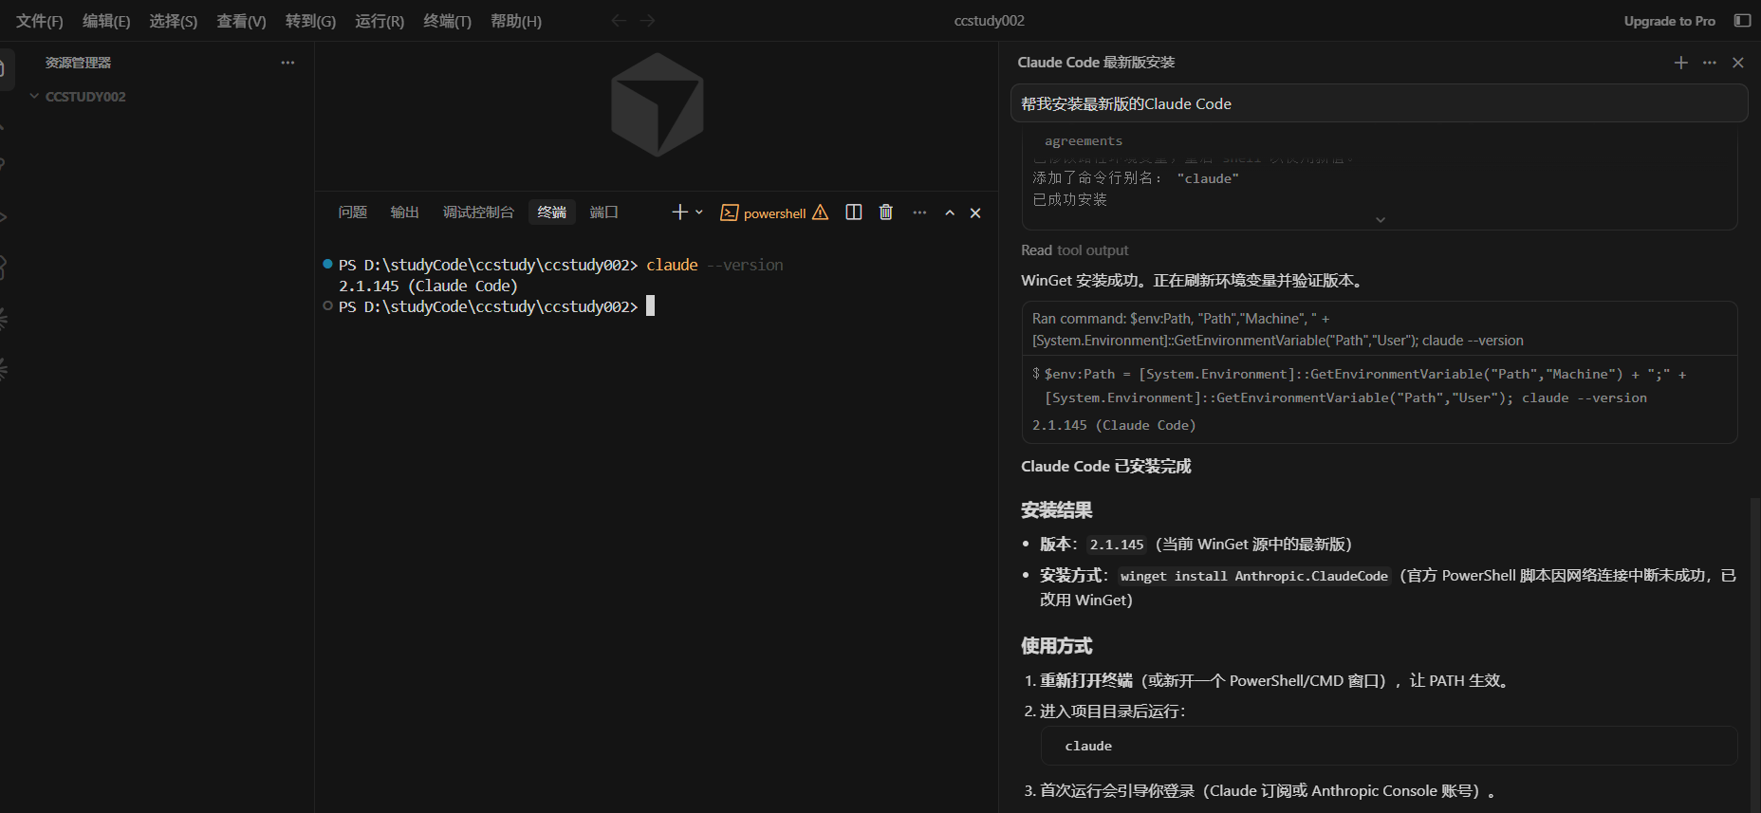Open the 终端(T) menu
Image resolution: width=1761 pixels, height=813 pixels.
(x=448, y=21)
